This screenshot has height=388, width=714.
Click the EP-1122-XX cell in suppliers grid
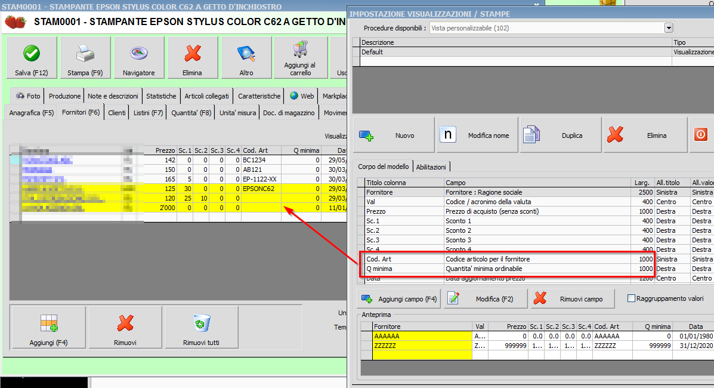[x=261, y=179]
